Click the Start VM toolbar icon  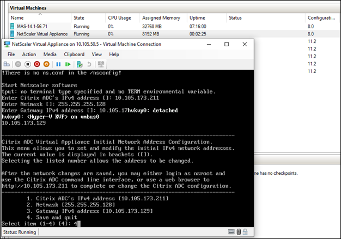(x=18, y=64)
